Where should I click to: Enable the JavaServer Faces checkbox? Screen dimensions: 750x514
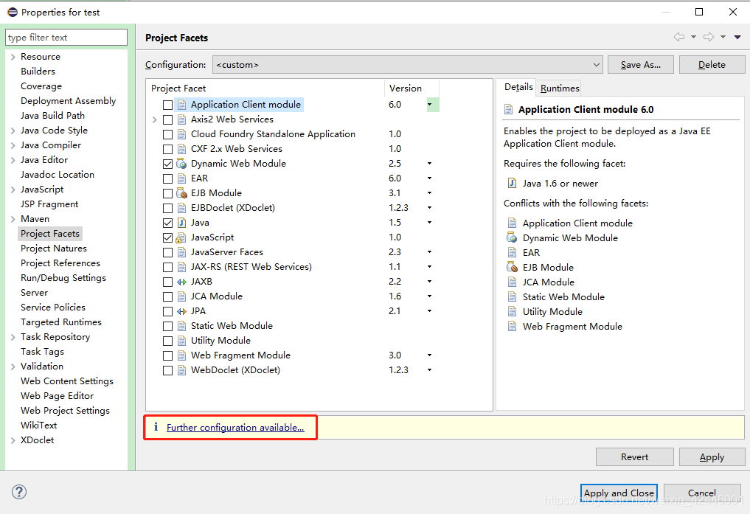click(167, 252)
